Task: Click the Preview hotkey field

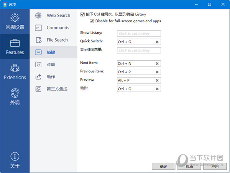Action: click(x=139, y=81)
